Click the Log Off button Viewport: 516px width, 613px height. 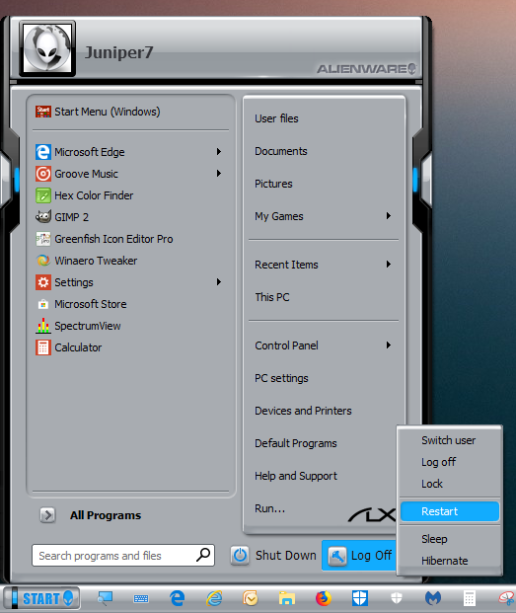tap(359, 555)
